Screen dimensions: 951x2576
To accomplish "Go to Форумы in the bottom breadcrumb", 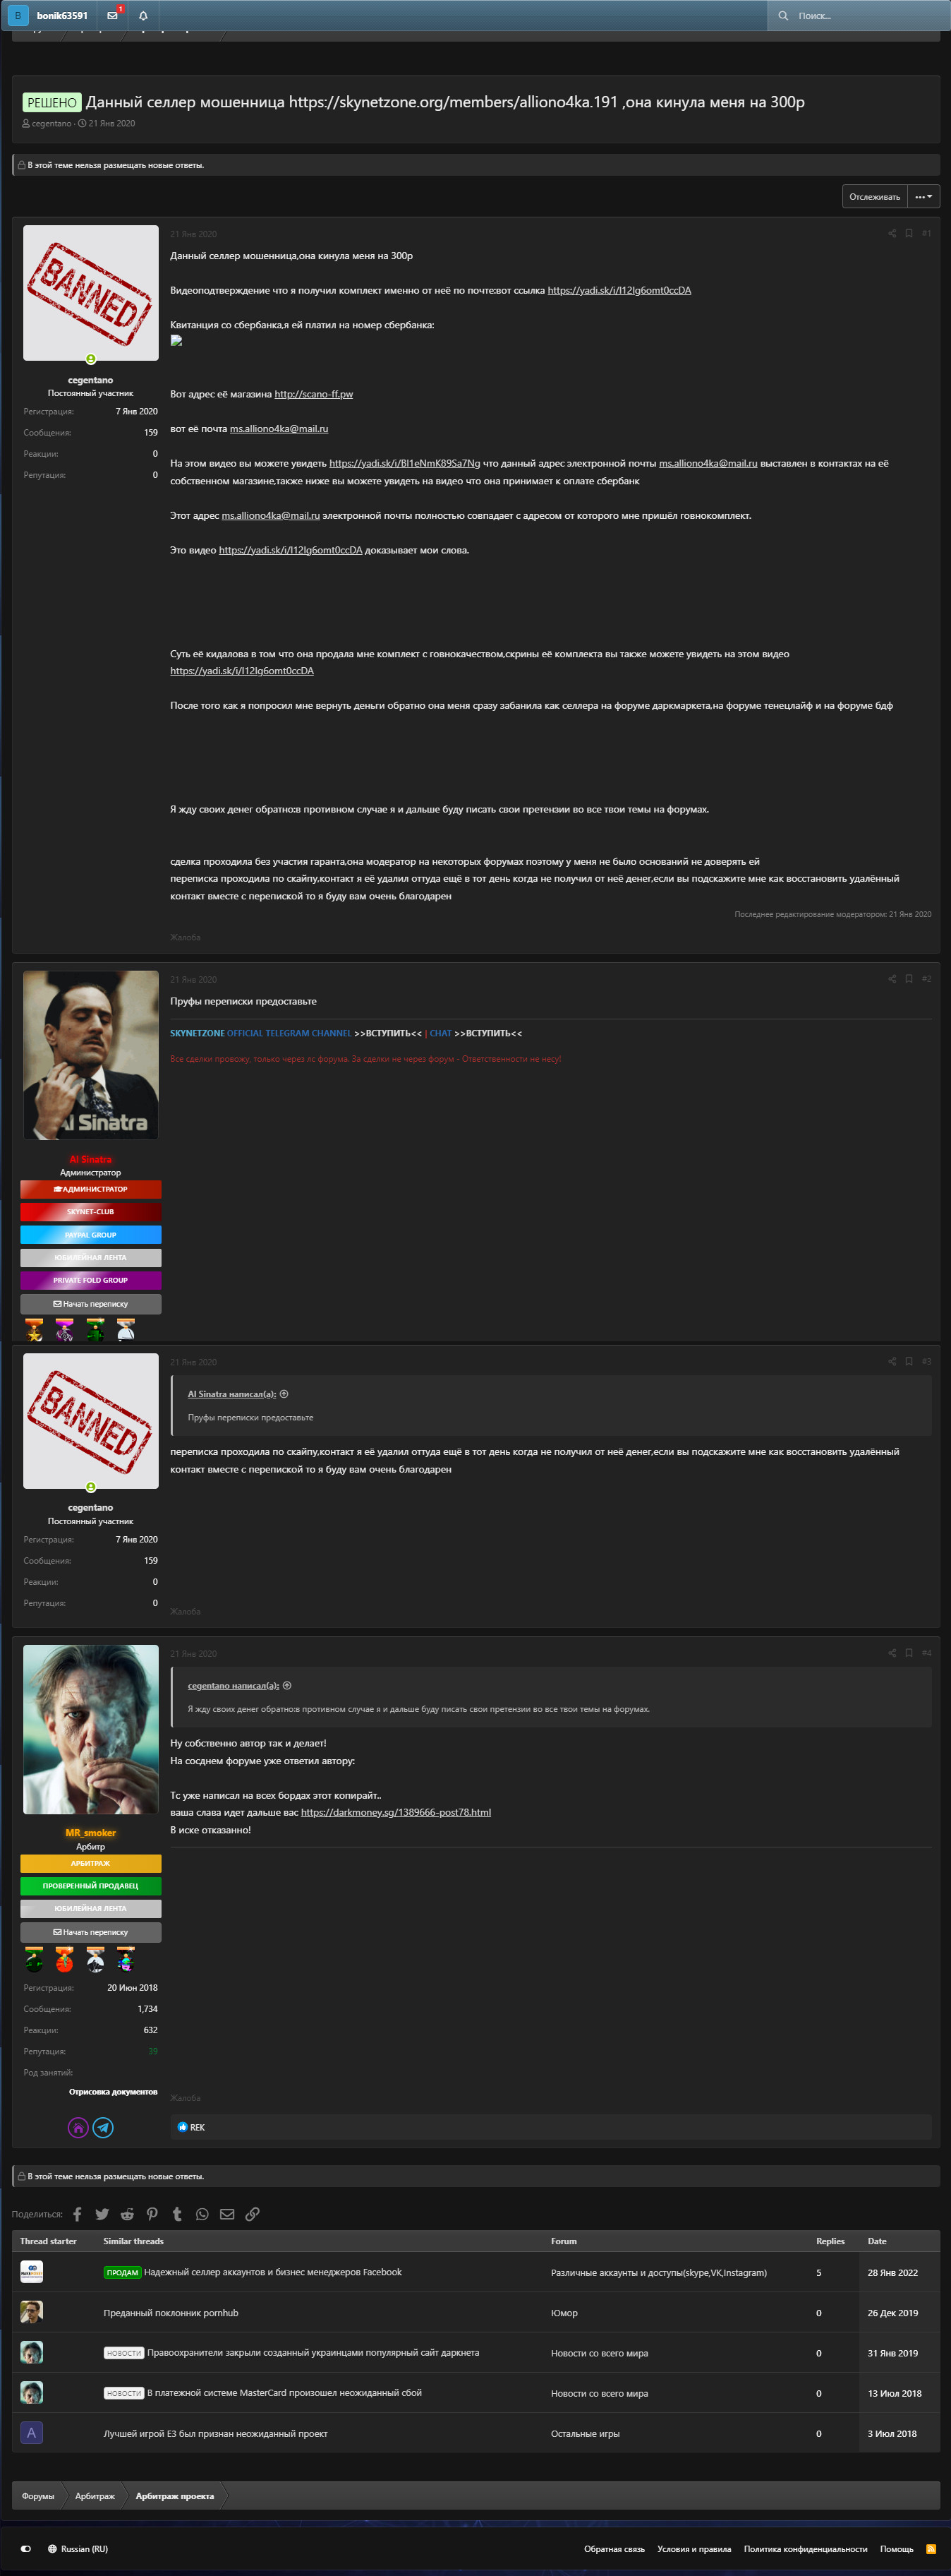I will [38, 2496].
